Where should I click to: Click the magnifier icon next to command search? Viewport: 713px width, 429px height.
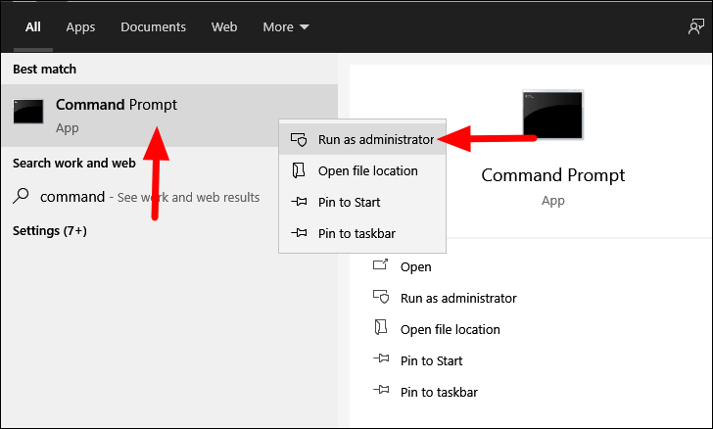(x=21, y=196)
